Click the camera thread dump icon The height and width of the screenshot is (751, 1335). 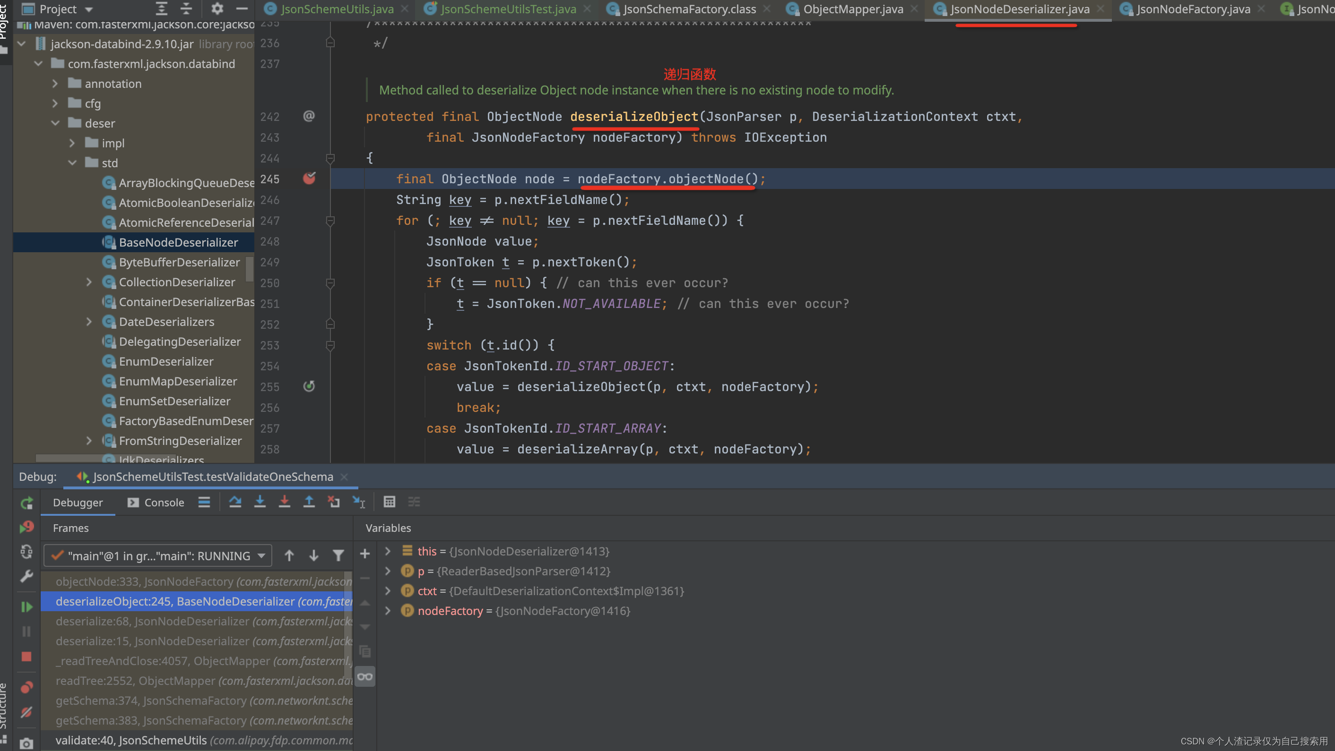26,743
